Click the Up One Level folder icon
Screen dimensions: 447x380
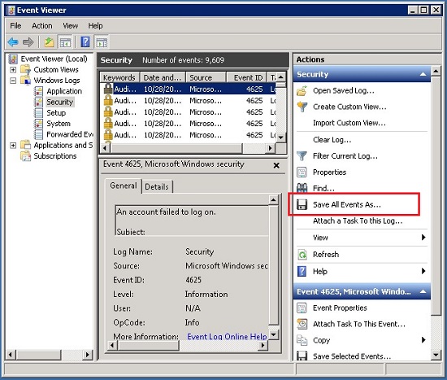pyautogui.click(x=49, y=42)
